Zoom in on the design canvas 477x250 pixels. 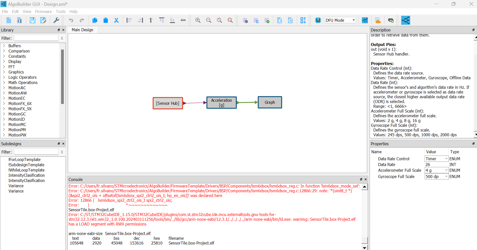click(x=198, y=20)
